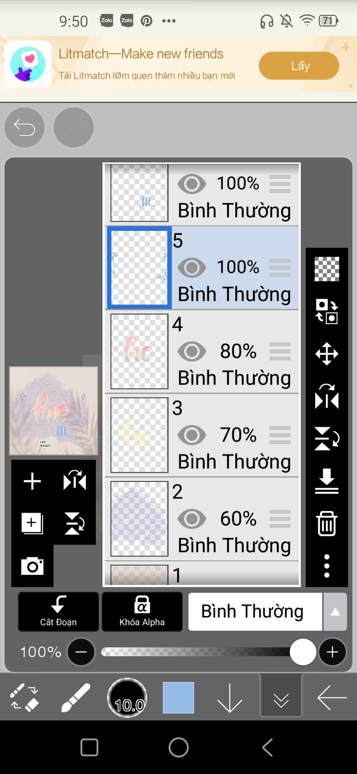The width and height of the screenshot is (357, 774).
Task: Add a new layer with plus icon
Action: tap(32, 481)
